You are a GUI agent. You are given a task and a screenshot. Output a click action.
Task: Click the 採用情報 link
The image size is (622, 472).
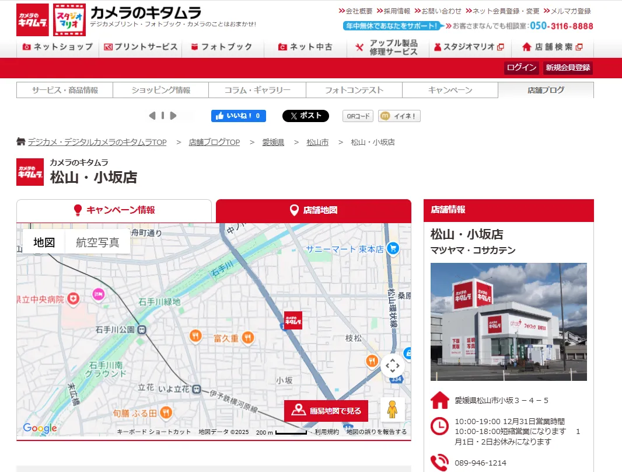[x=393, y=11]
